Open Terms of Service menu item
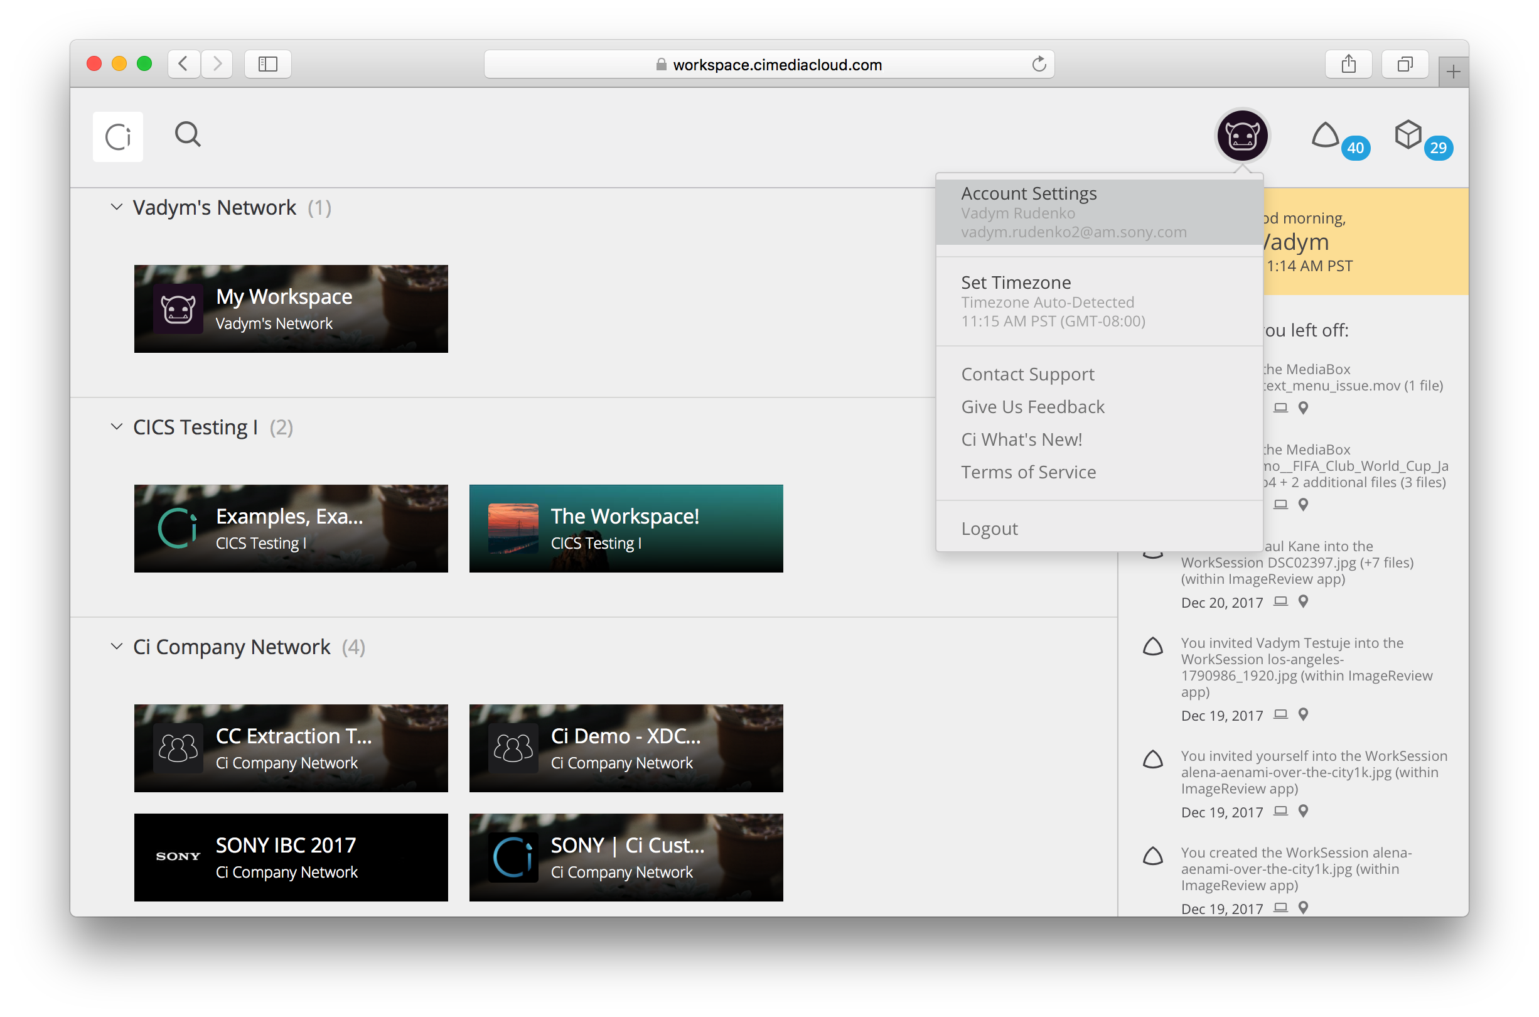This screenshot has width=1539, height=1017. (1028, 471)
